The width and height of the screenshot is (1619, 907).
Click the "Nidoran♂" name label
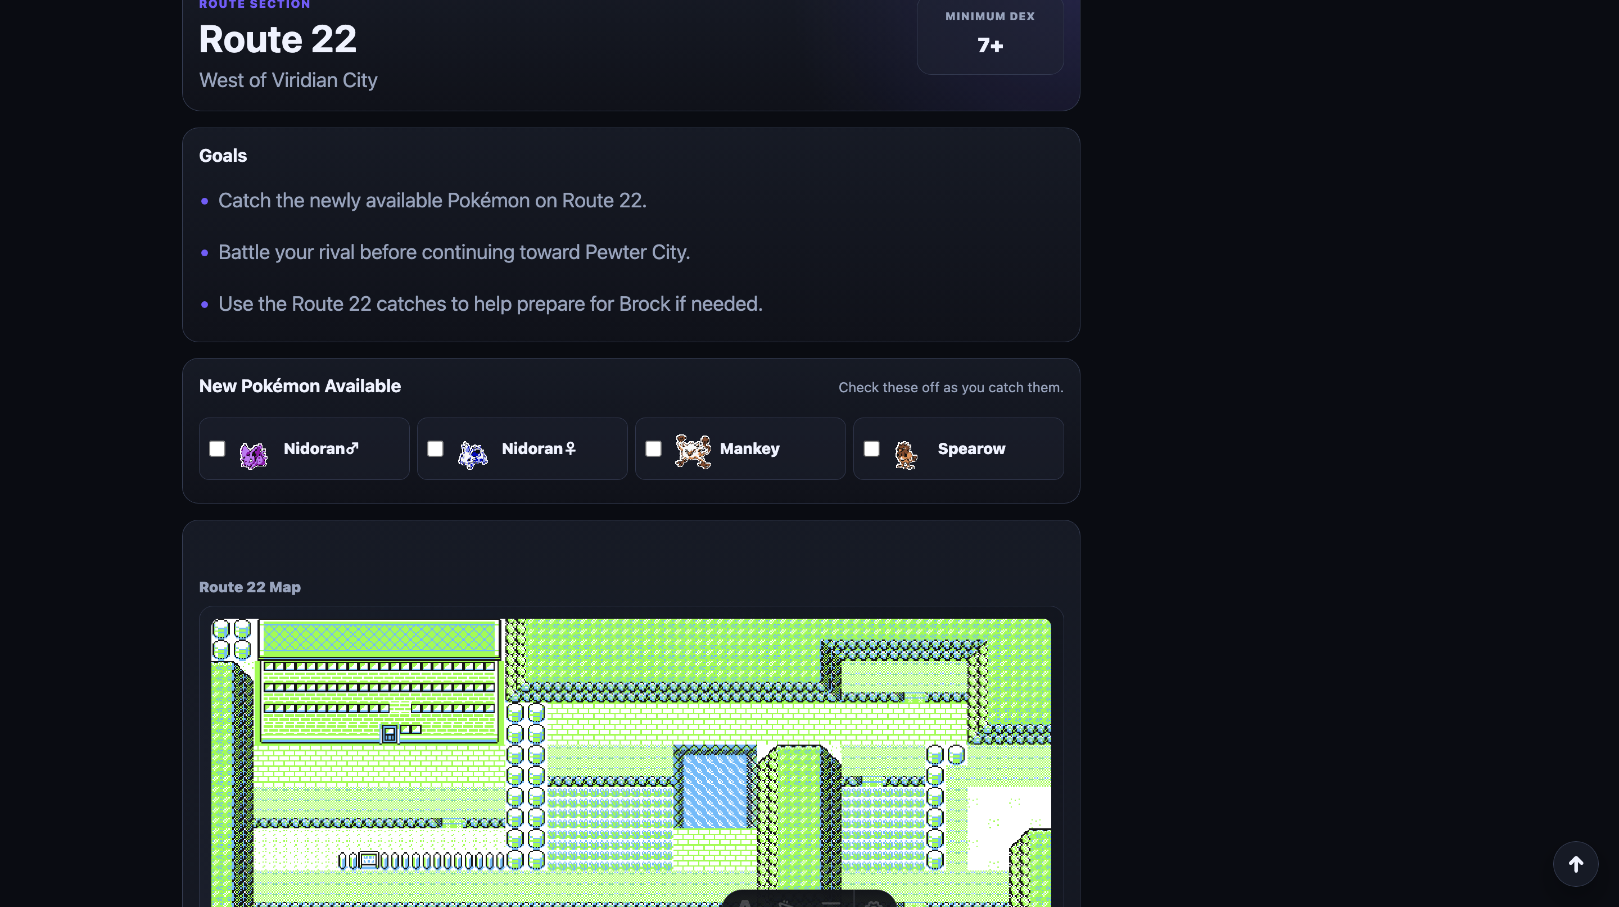tap(321, 448)
